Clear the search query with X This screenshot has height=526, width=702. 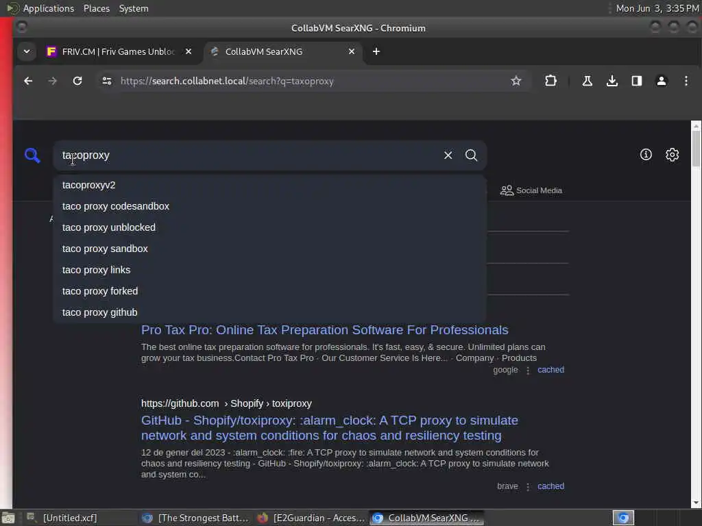[x=448, y=155]
